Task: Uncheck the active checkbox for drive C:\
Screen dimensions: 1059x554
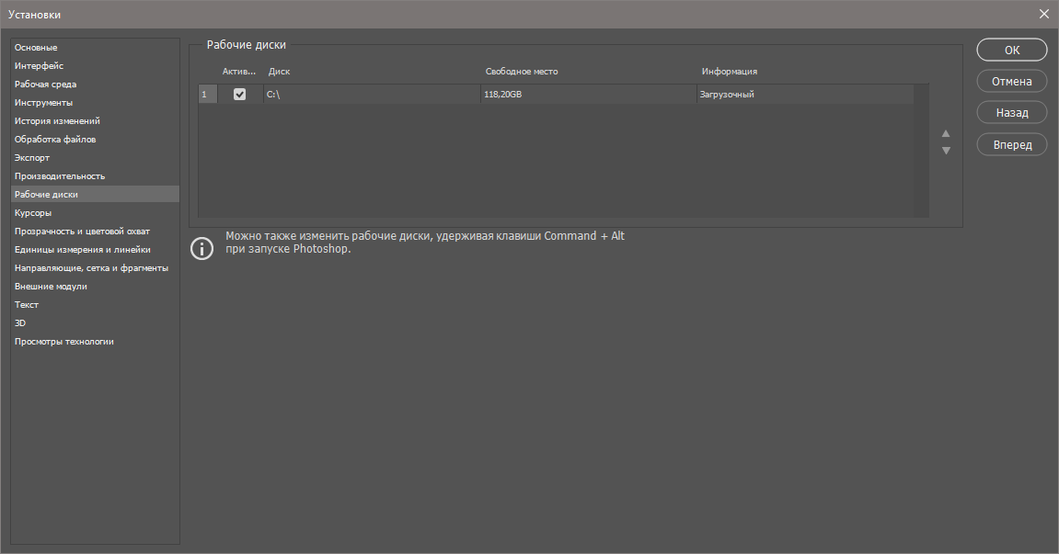Action: pyautogui.click(x=240, y=95)
